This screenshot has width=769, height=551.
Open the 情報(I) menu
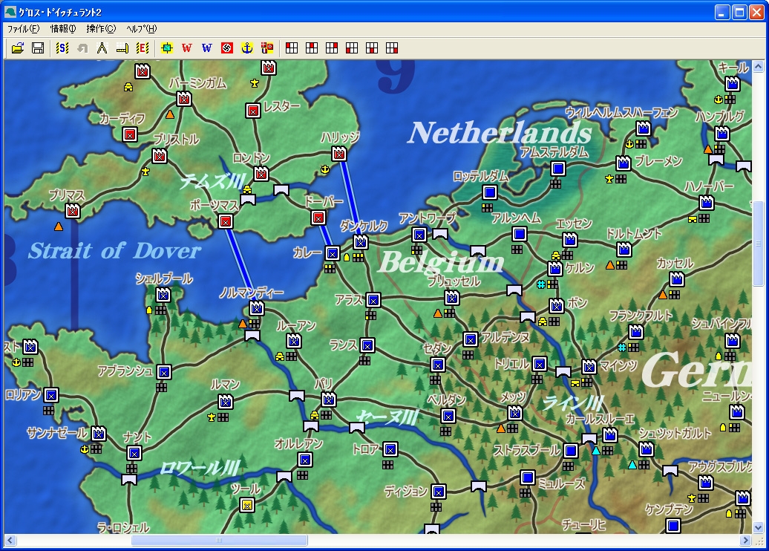[x=63, y=29]
